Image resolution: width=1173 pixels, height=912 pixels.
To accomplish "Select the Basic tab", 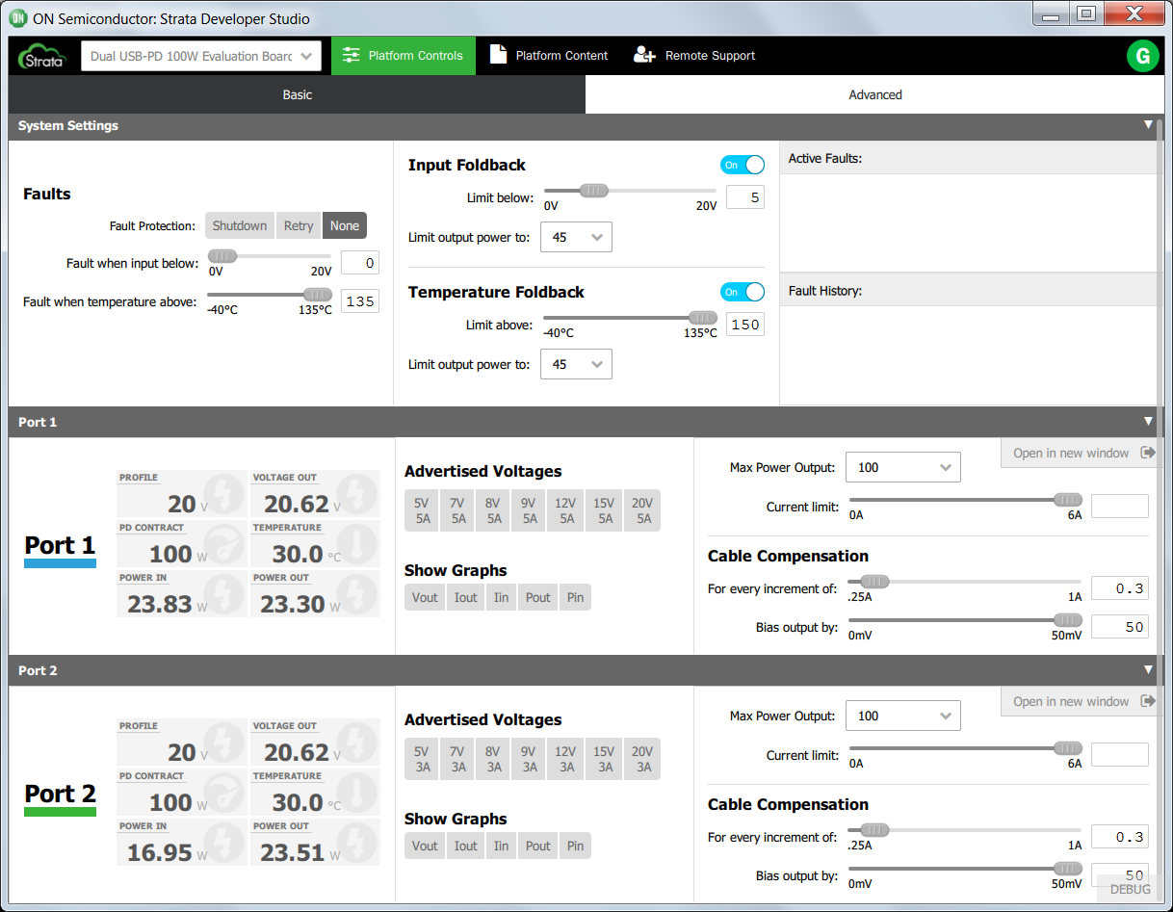I will pos(297,94).
